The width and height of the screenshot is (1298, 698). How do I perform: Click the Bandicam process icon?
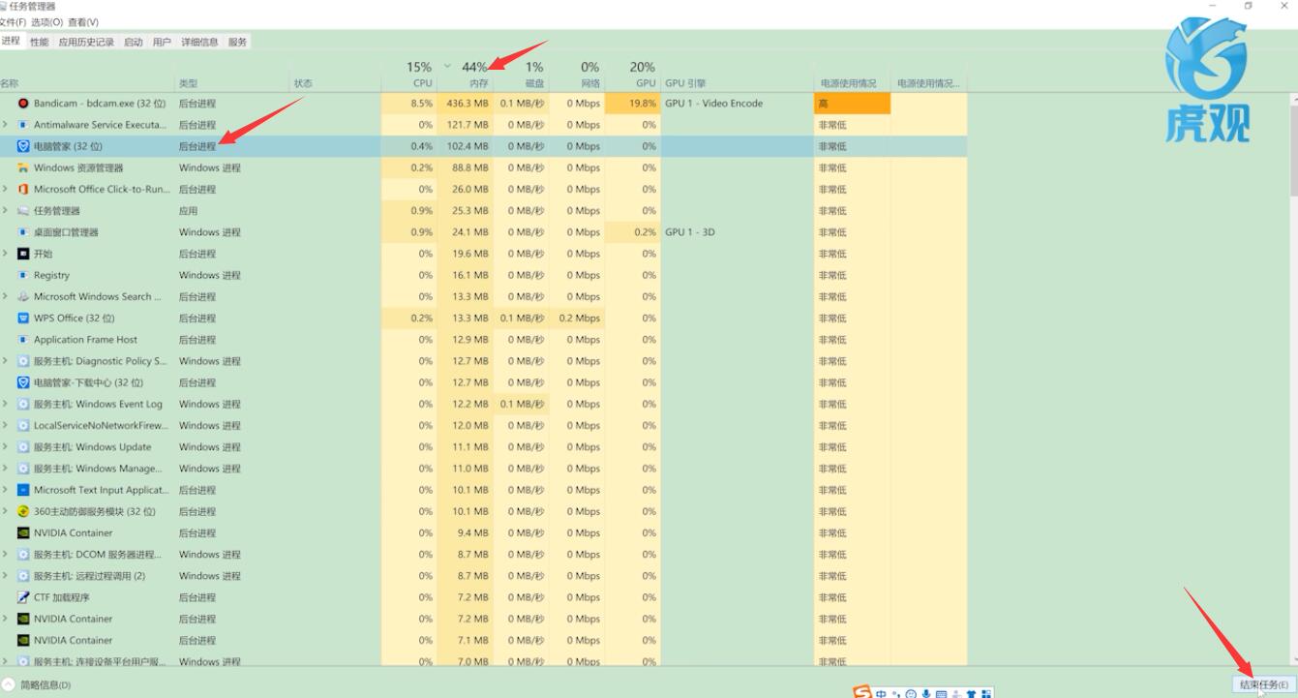23,104
